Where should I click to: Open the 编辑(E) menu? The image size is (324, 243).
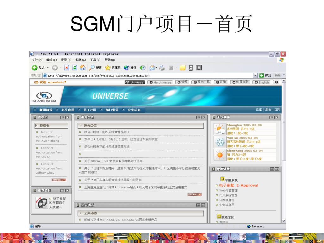pos(51,60)
